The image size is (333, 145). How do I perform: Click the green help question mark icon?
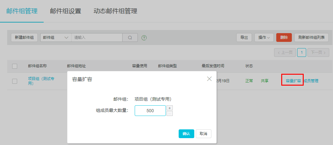(144, 38)
